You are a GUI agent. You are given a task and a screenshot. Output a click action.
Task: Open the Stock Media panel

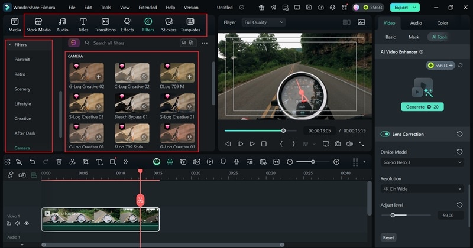[38, 25]
